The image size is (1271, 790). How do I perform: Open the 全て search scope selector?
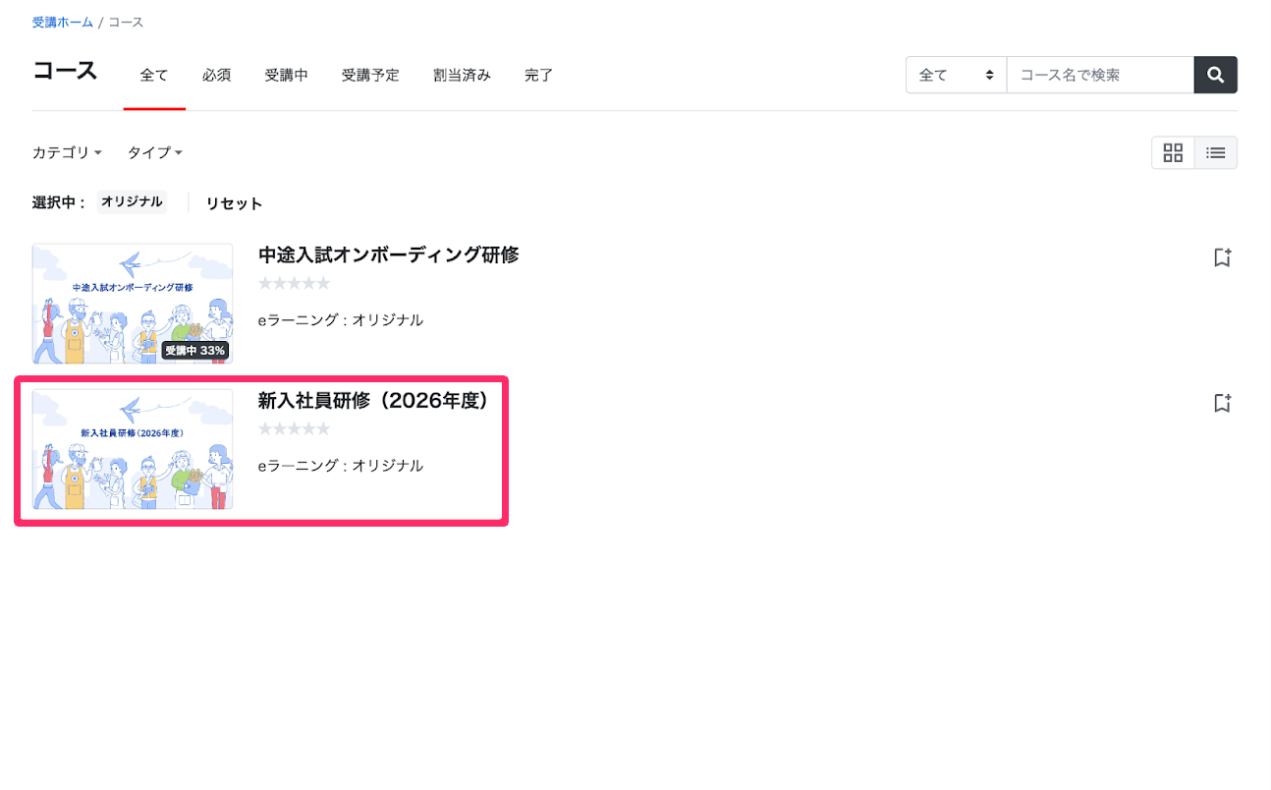click(x=956, y=75)
